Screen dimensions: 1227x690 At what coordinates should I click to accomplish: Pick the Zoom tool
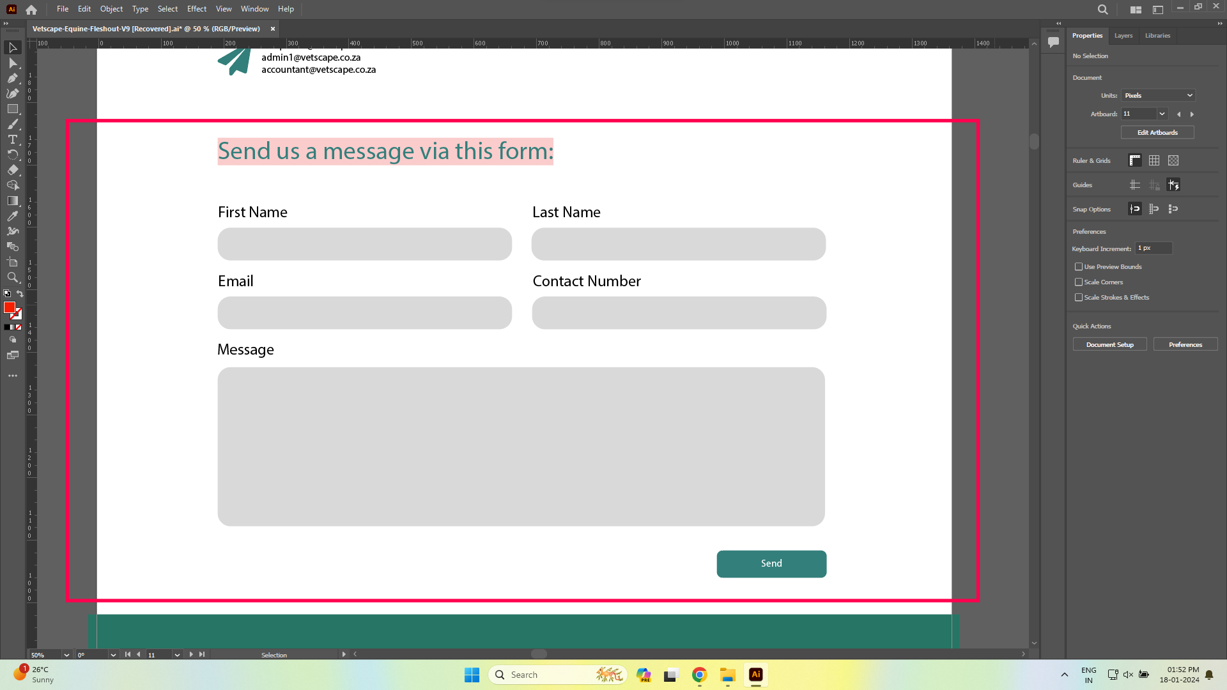click(12, 277)
